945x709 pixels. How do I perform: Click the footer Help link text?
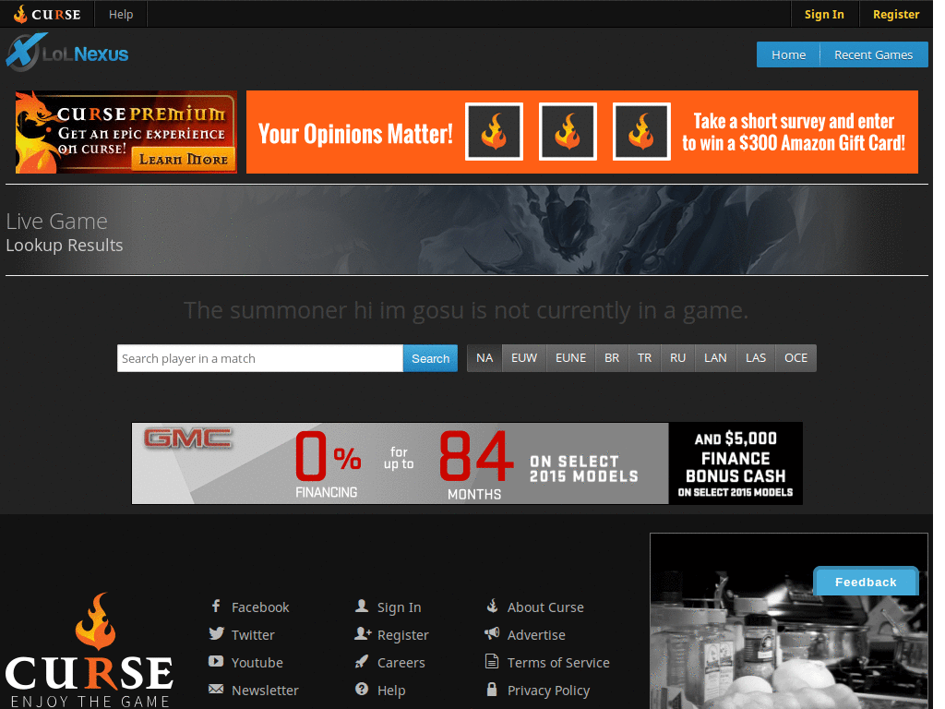391,691
